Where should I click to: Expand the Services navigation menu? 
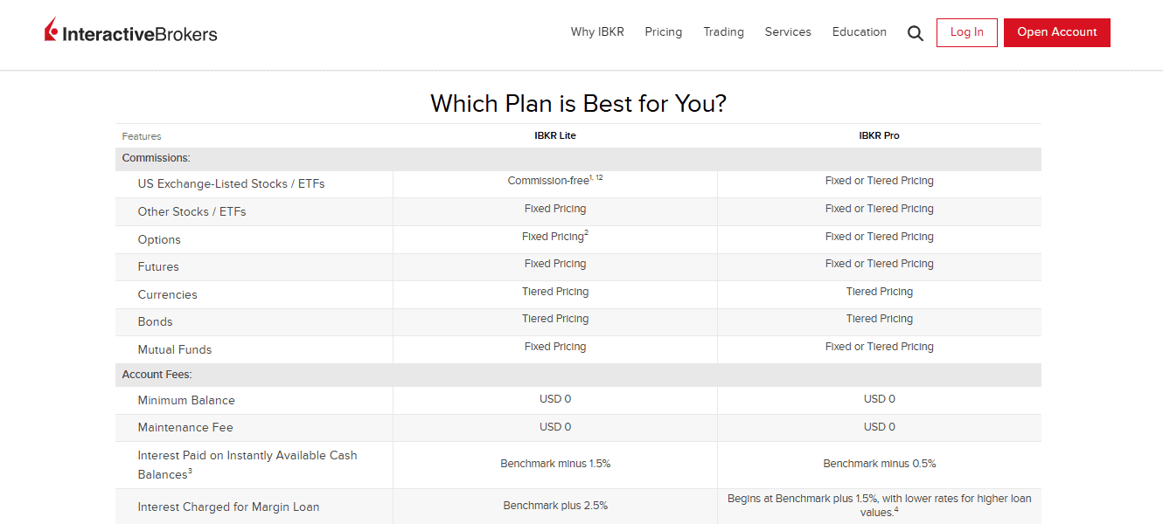click(788, 32)
